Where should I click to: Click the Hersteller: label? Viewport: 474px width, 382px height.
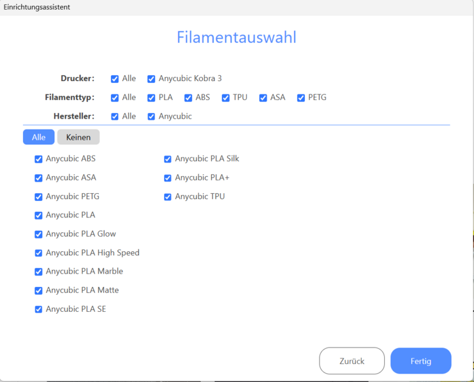click(74, 116)
